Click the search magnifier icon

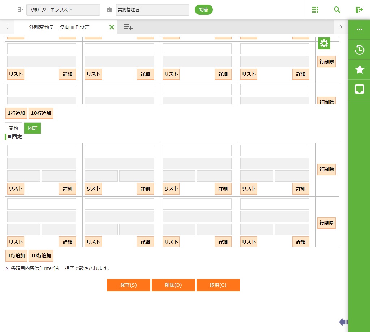(x=337, y=10)
